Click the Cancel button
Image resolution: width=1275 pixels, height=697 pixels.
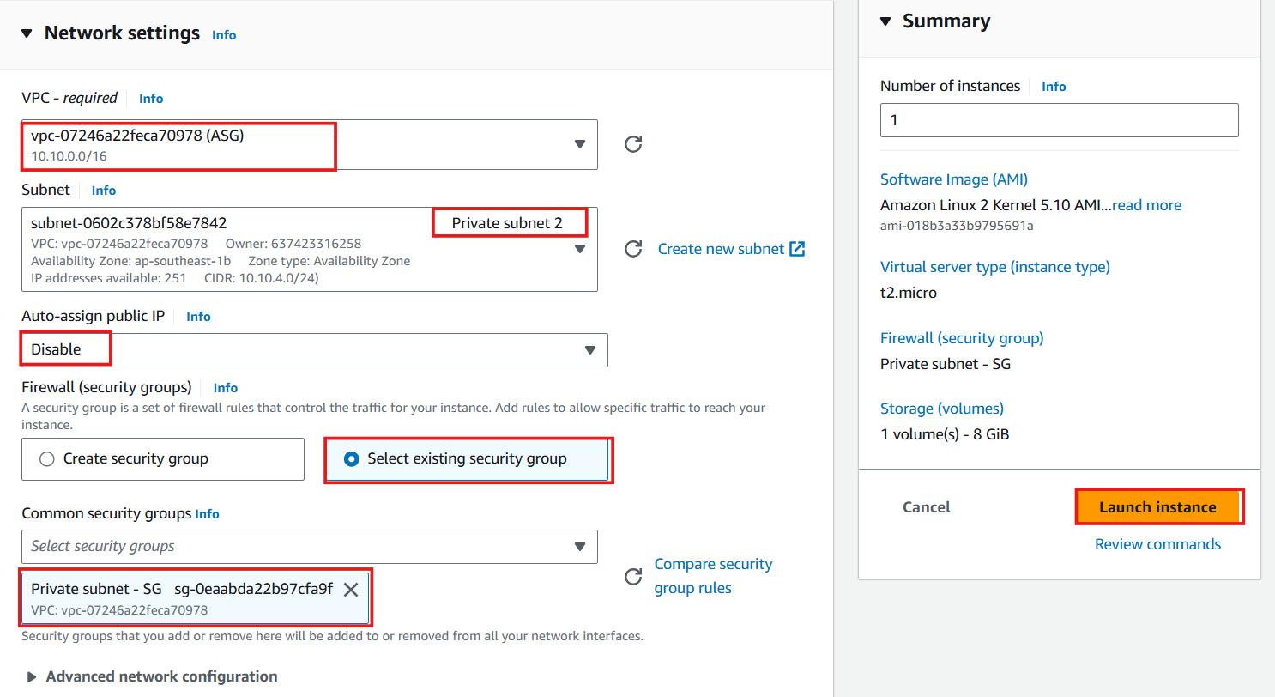click(927, 507)
